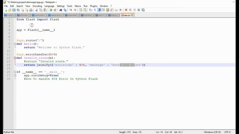The width and height of the screenshot is (239, 134).
Task: Open the Run menu
Action: (x=86, y=6)
